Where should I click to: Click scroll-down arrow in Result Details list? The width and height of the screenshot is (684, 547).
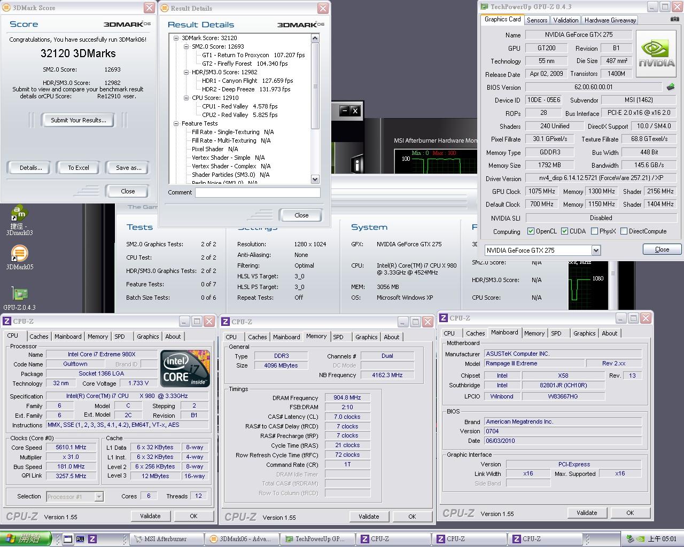315,180
